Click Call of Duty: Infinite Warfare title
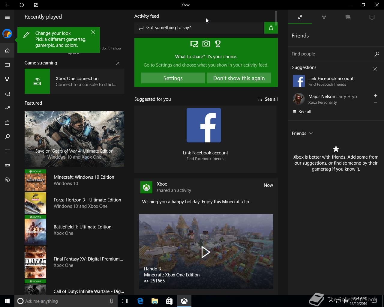Screen dimensions: 384x307 89,291
